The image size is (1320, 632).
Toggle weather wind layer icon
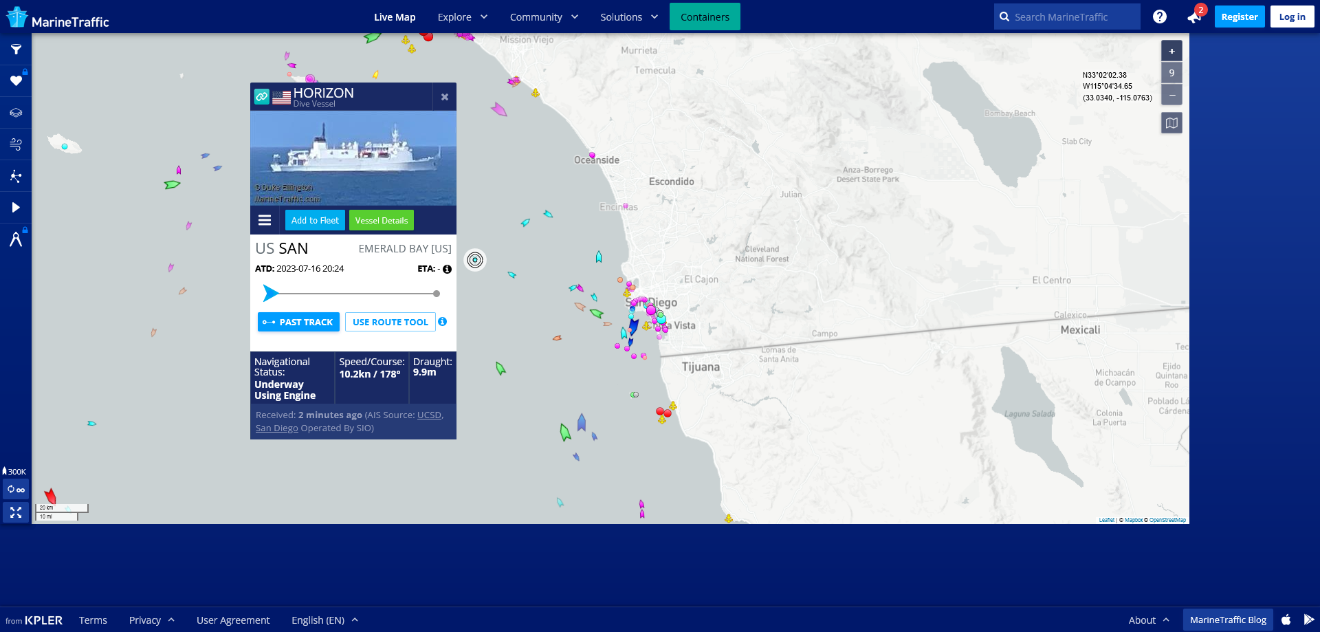[16, 144]
